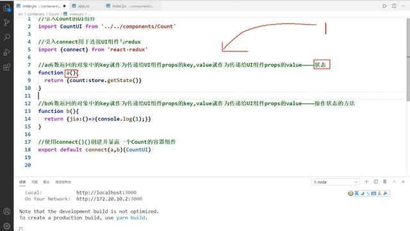Click function name 'b()' on line 13
The image size is (410, 231).
[70, 111]
